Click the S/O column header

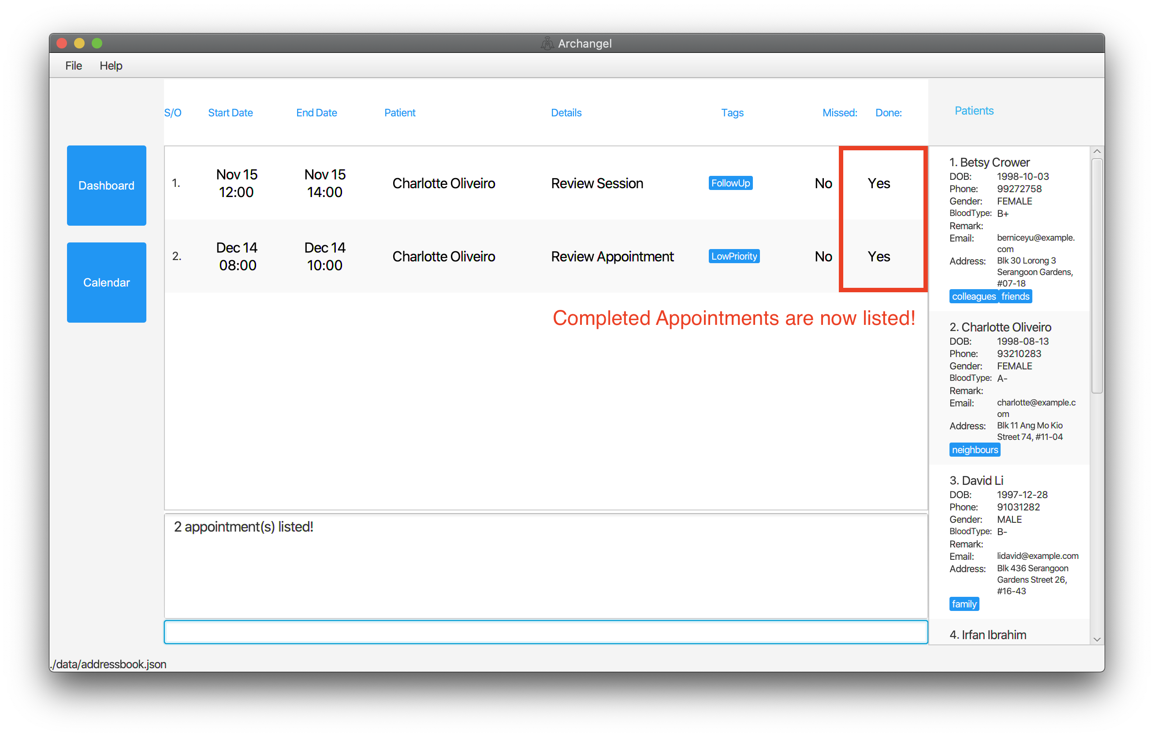[x=173, y=112]
